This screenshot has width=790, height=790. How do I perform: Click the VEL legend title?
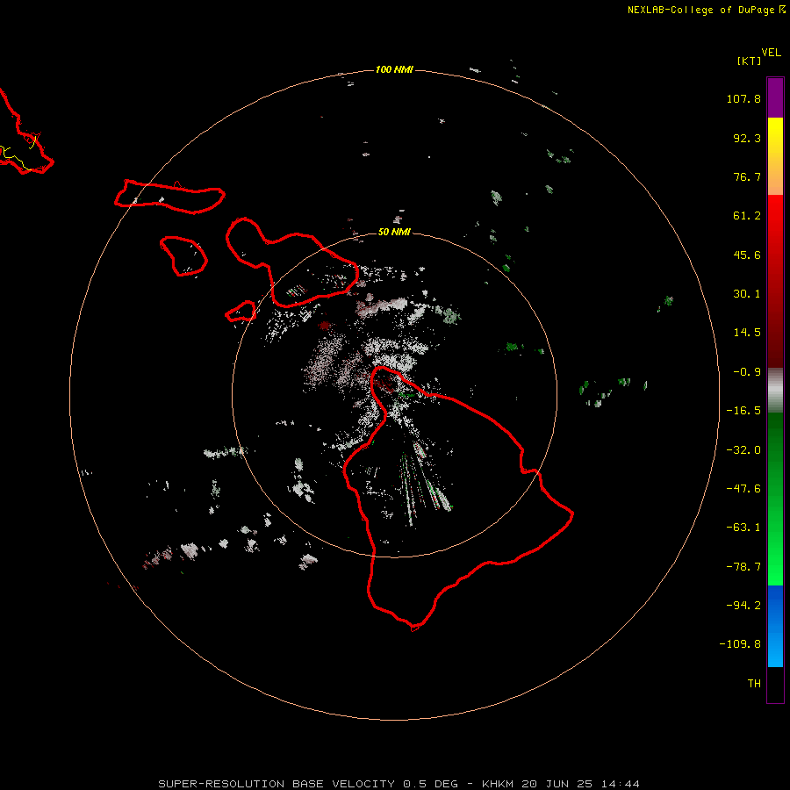(771, 52)
